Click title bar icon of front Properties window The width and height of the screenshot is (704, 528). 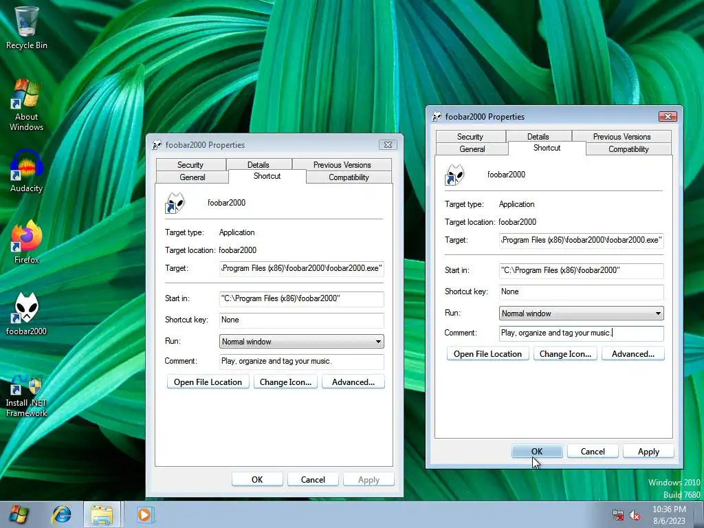tap(437, 117)
